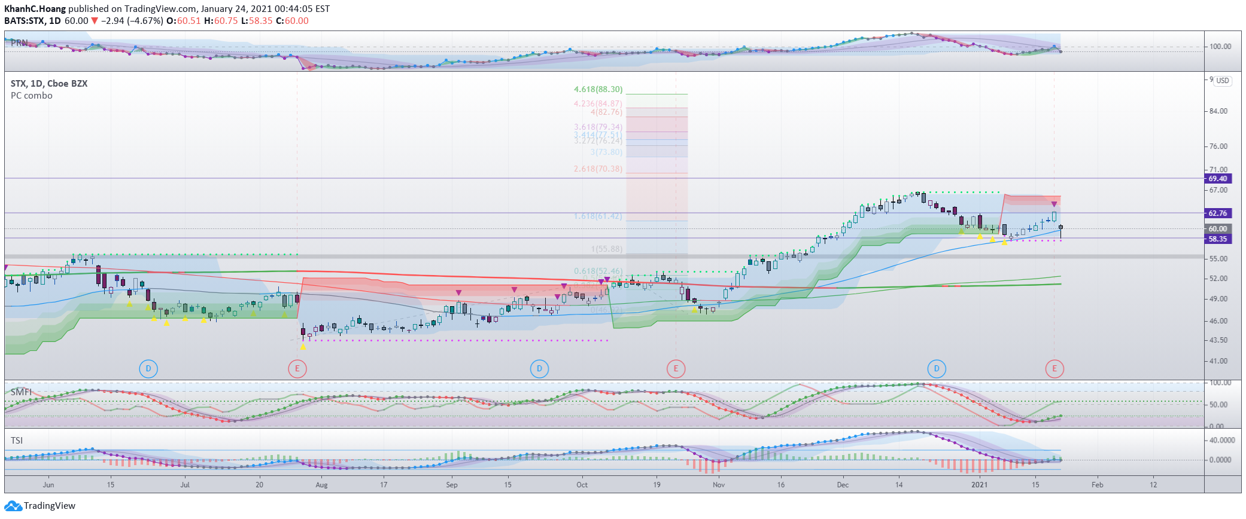1246x519 pixels.
Task: Click the 2.618(70.38) Fibonacci level label
Action: click(x=598, y=169)
